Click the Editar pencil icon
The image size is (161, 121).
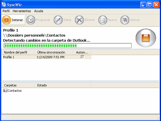58,20
